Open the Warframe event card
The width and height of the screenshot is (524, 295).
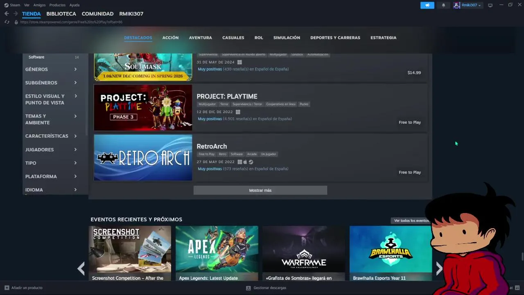pyautogui.click(x=304, y=253)
